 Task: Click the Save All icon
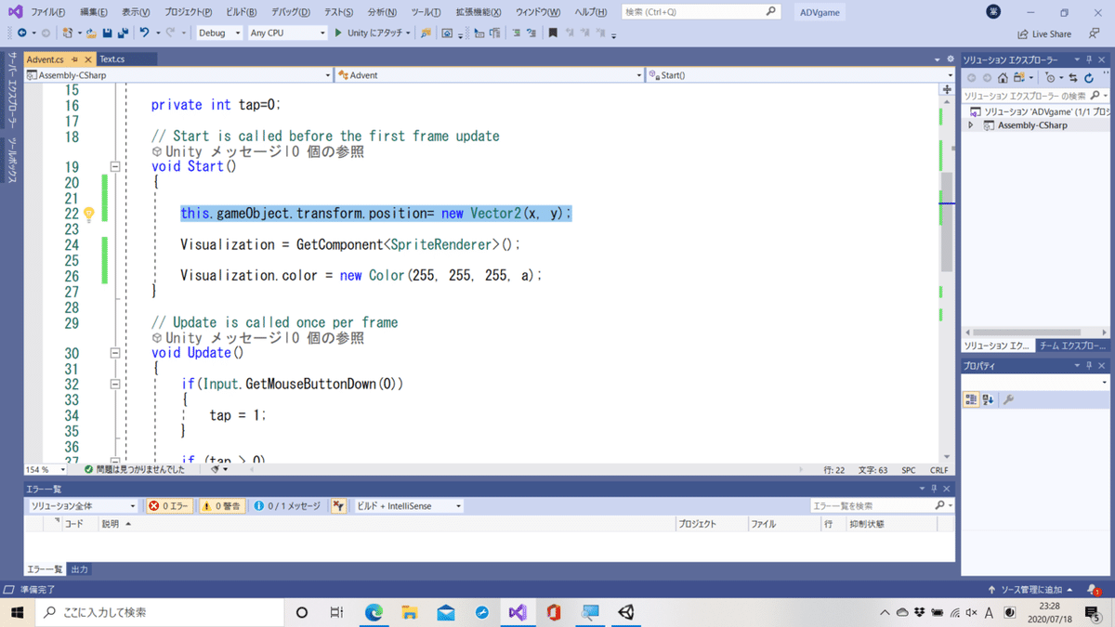[123, 33]
